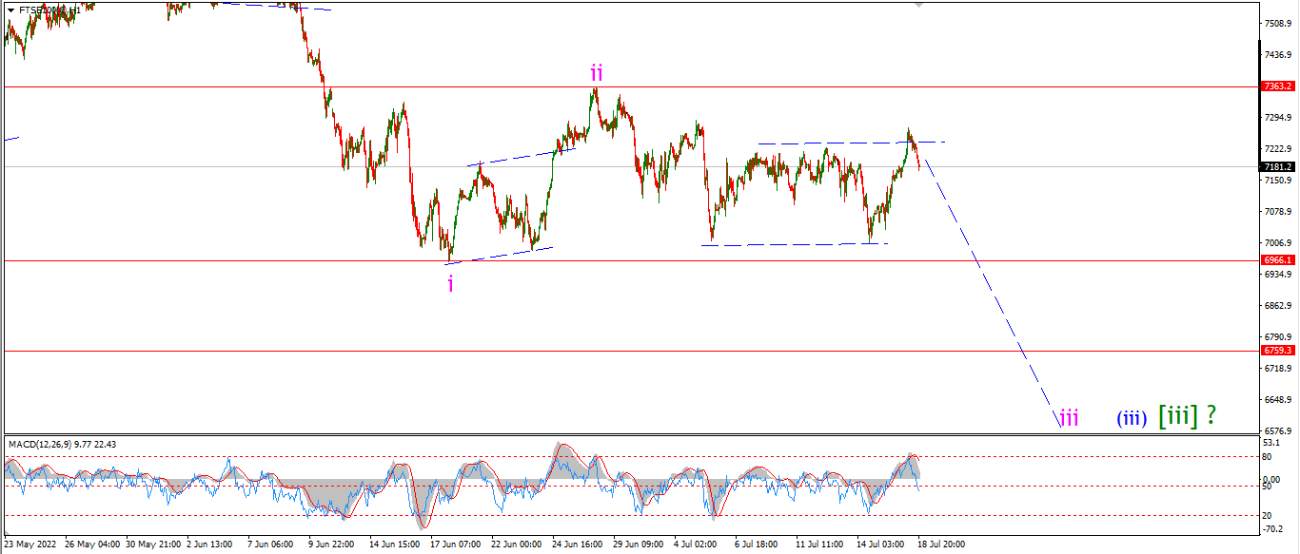This screenshot has height=554, width=1300.
Task: Click the red 6759.3 price label
Action: (1278, 351)
